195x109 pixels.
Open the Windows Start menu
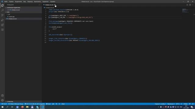point(2,107)
